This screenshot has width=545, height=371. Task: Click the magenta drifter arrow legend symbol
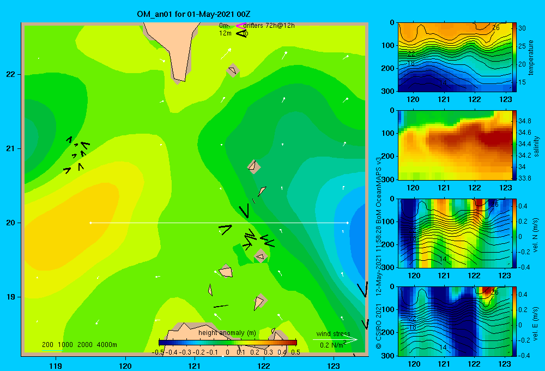240,26
